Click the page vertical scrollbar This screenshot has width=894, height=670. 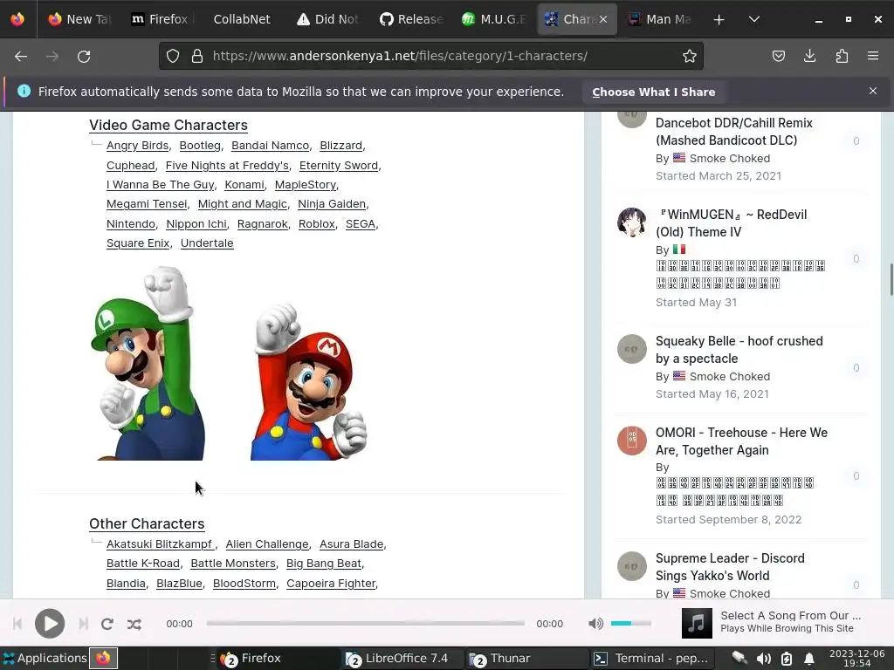coord(891,279)
